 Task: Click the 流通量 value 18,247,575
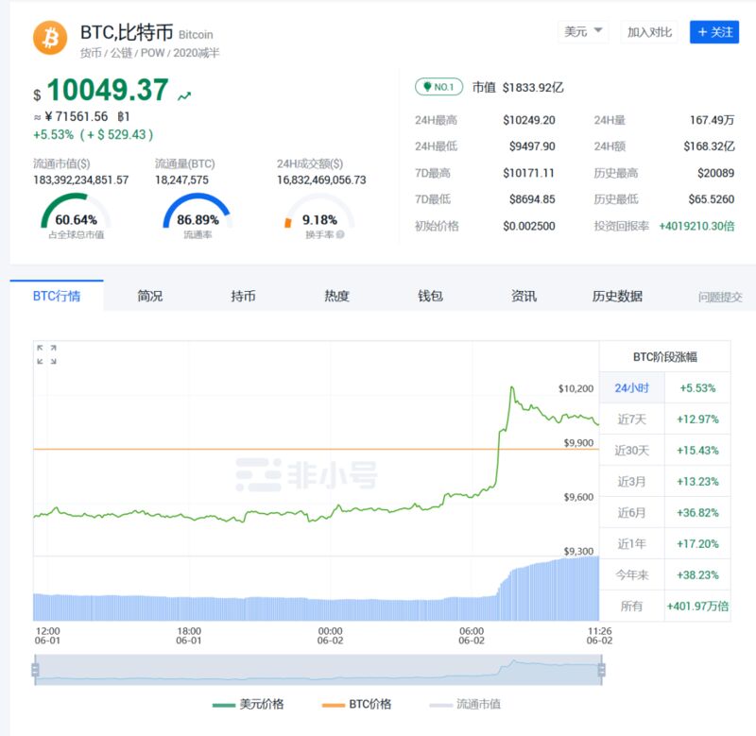pyautogui.click(x=181, y=180)
